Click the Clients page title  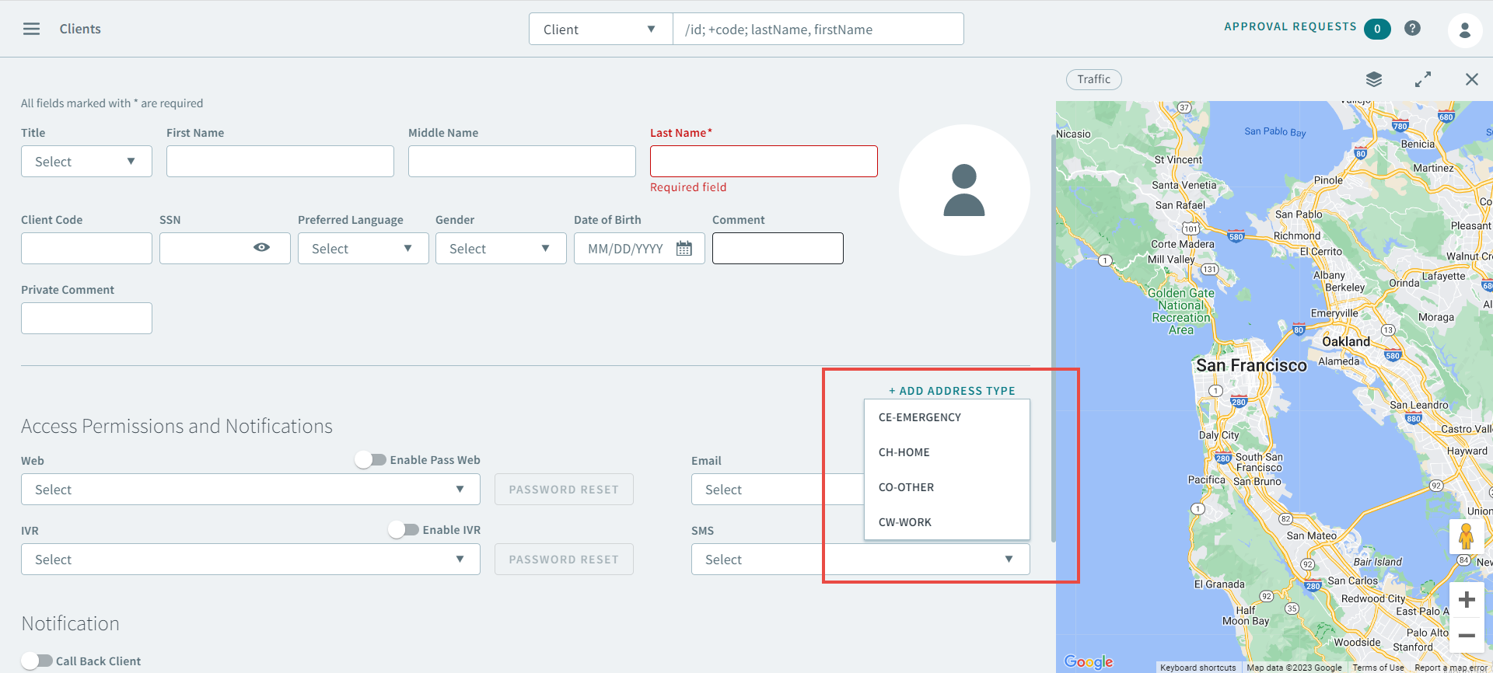[x=80, y=29]
